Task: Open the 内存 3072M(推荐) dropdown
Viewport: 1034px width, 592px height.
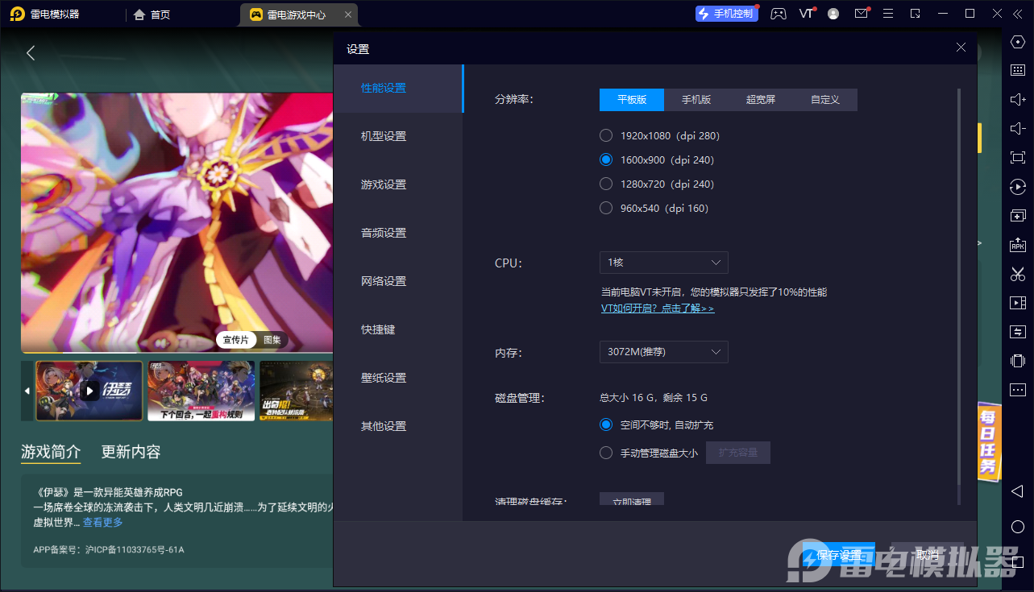Action: tap(663, 352)
